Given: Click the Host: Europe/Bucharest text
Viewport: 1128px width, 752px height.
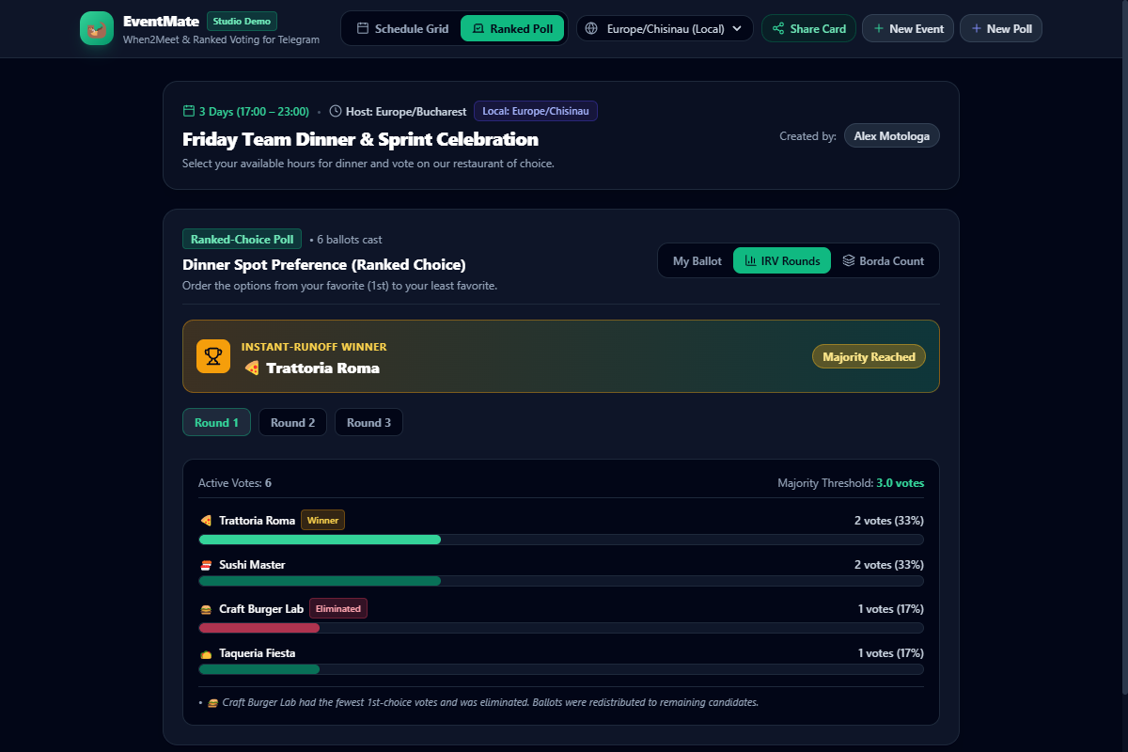Looking at the screenshot, I should click(406, 111).
